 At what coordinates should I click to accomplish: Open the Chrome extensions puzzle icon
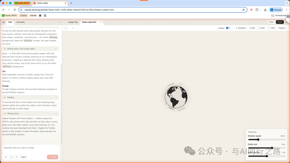click(257, 10)
